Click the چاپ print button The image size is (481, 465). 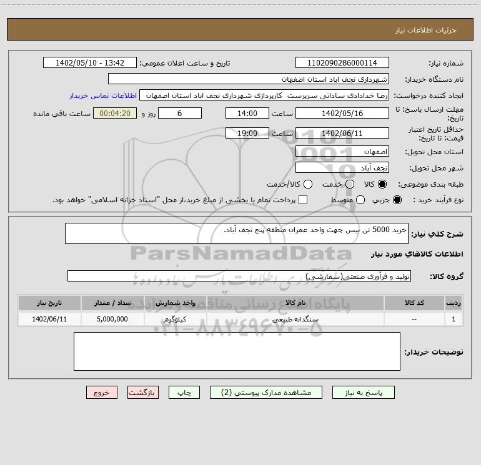(x=184, y=393)
